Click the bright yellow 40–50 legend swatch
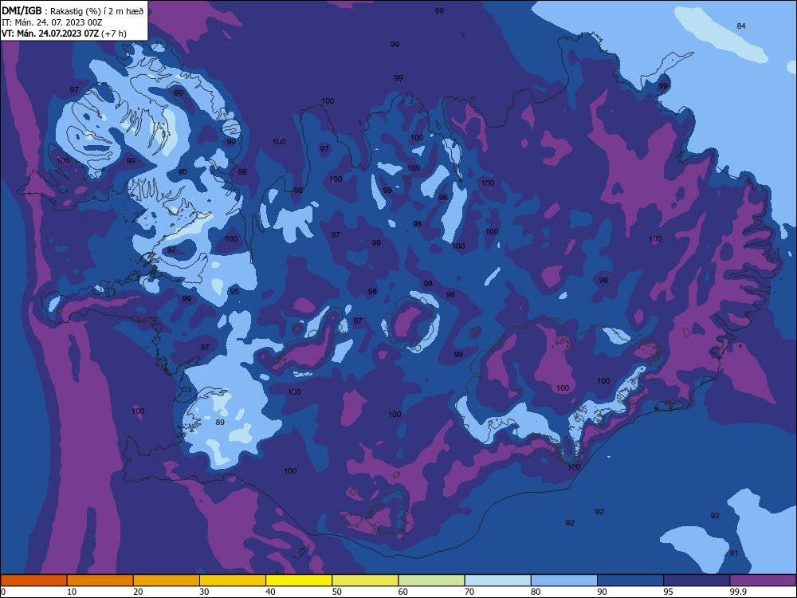Viewport: 797px width, 598px height. tap(299, 580)
